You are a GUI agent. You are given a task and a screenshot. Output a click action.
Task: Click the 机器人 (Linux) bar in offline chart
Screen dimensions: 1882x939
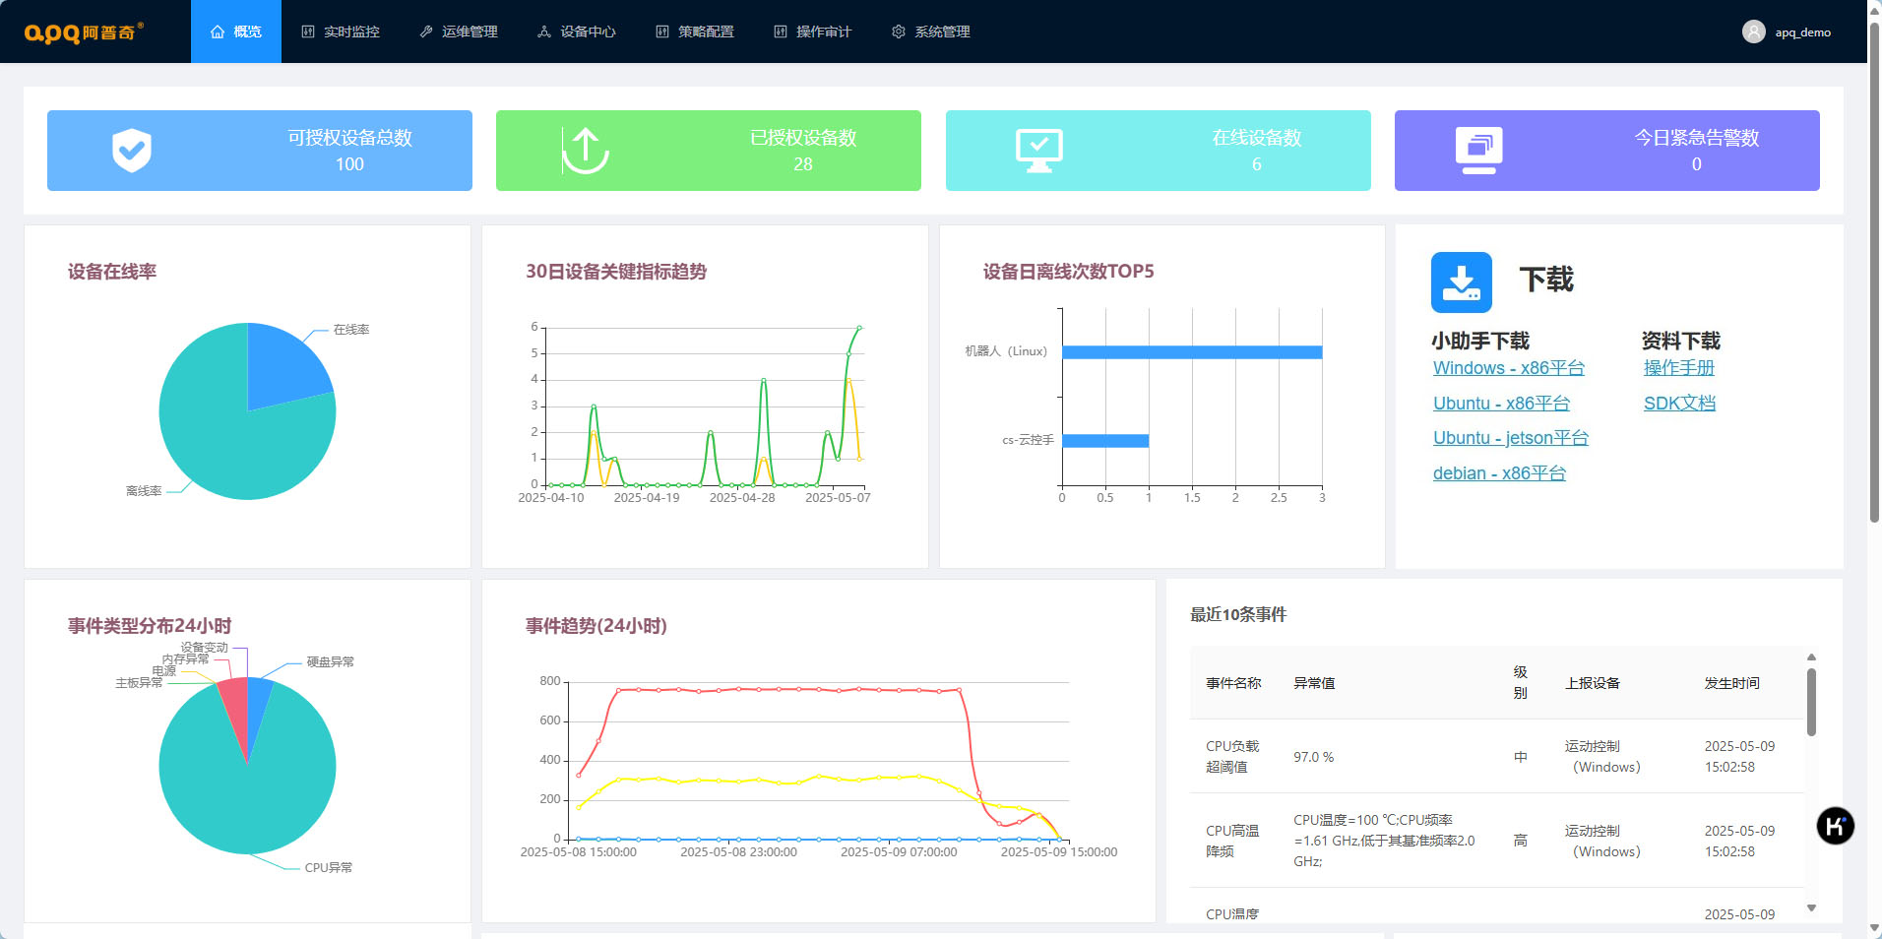click(x=1191, y=352)
